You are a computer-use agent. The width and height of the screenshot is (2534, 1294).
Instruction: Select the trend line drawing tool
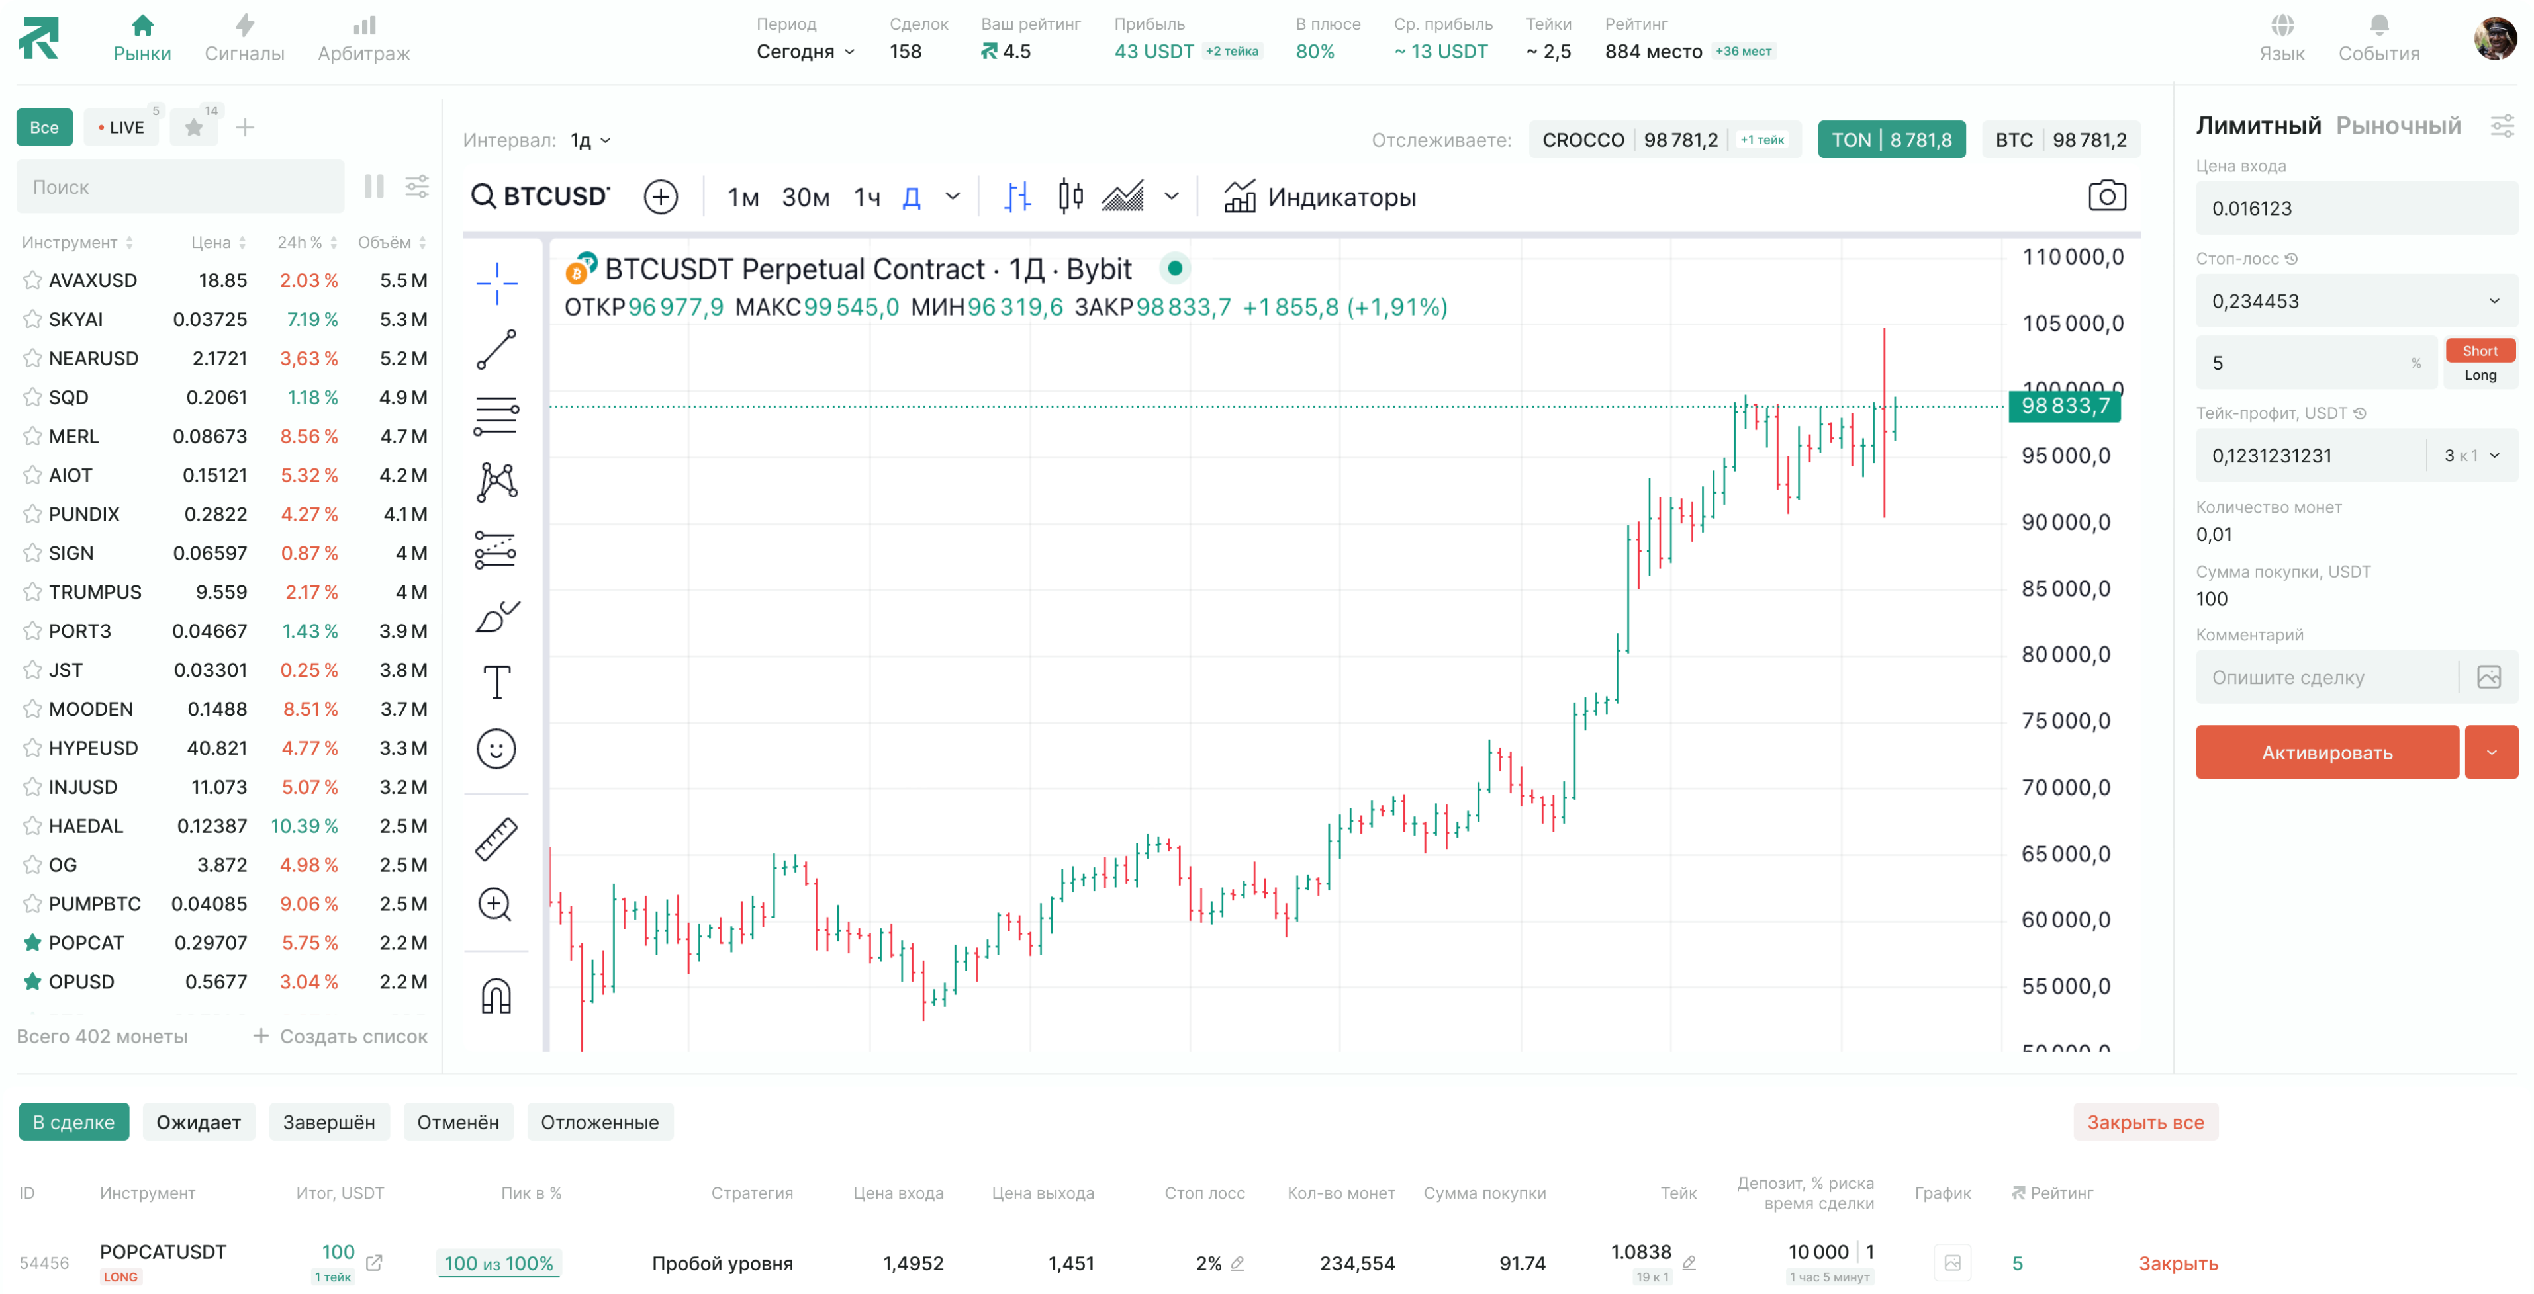[496, 350]
